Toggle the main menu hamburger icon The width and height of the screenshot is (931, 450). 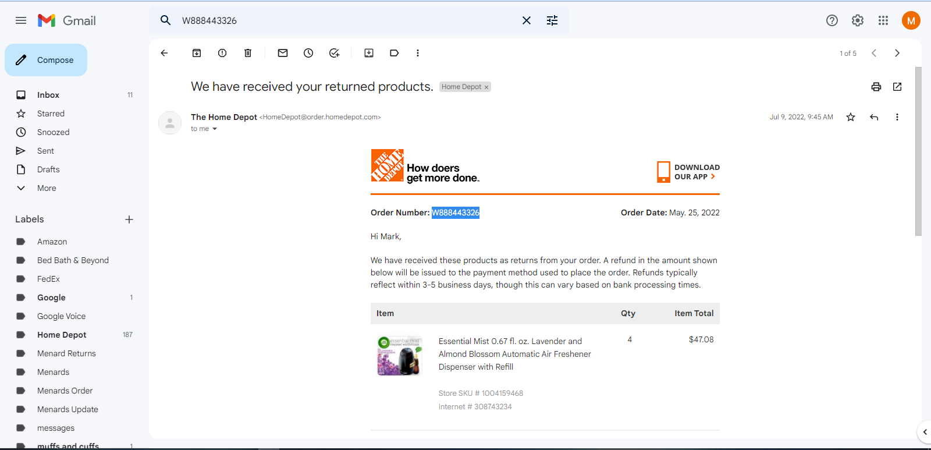click(x=21, y=20)
